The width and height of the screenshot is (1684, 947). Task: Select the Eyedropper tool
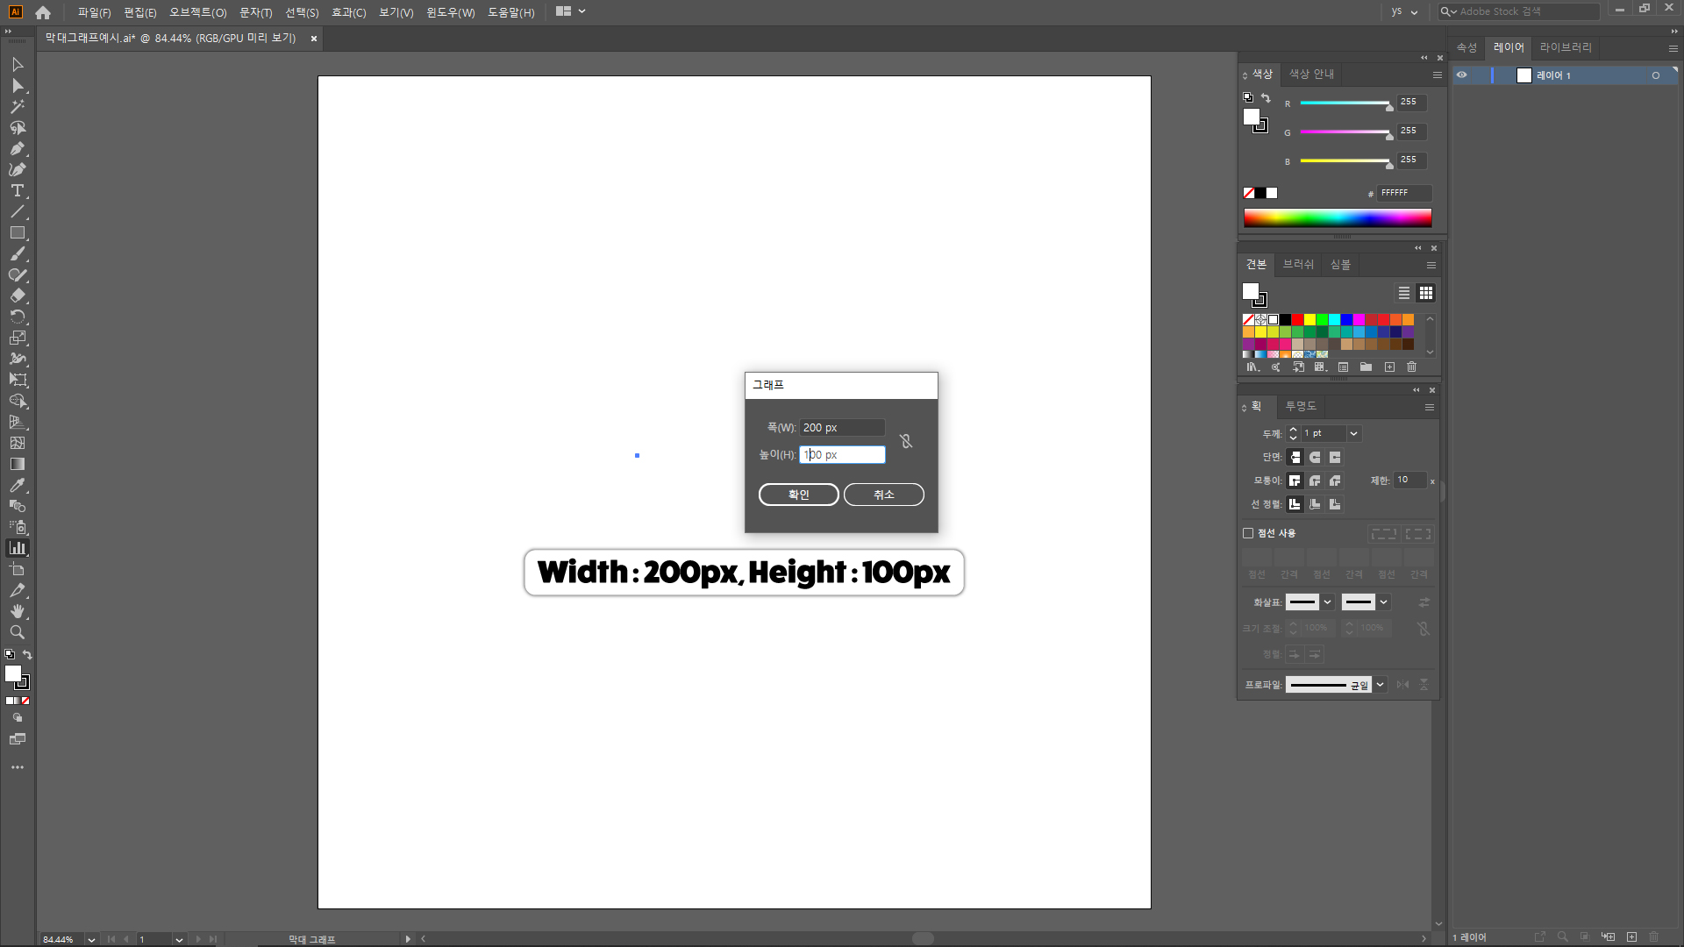click(x=17, y=485)
